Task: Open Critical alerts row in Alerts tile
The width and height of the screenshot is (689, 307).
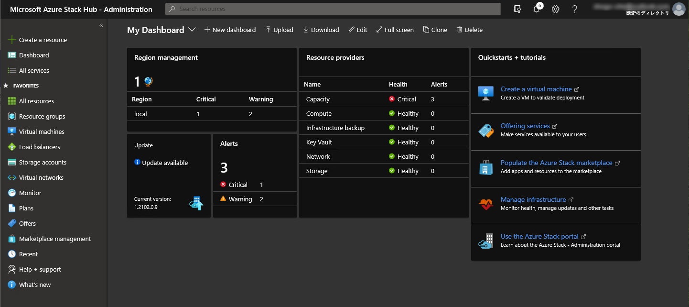Action: [x=255, y=185]
